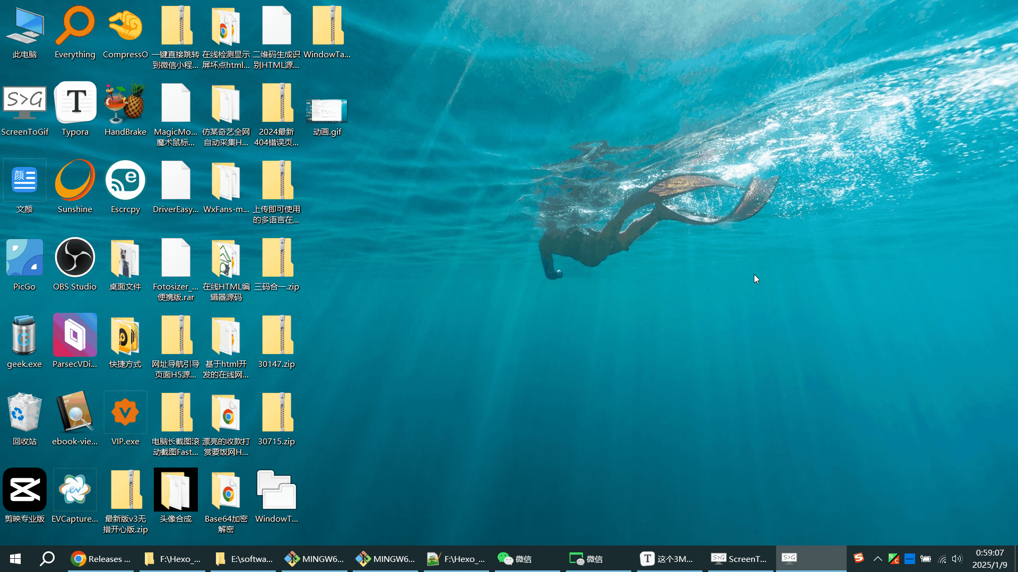Select the 漂亮的收款打赏要饭网H file

(226, 425)
